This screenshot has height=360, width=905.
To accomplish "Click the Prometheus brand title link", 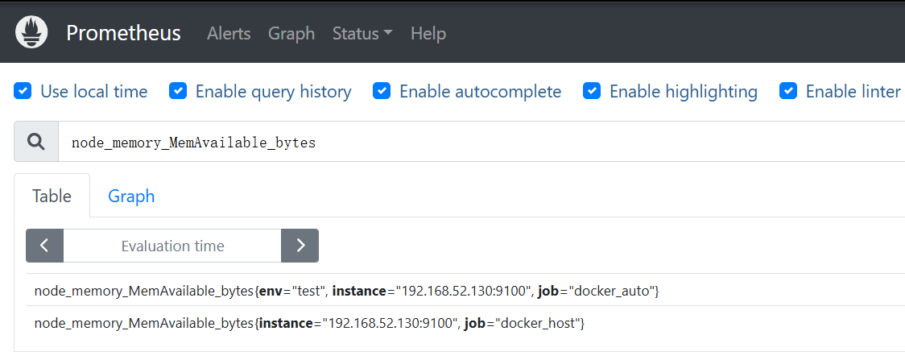I will click(x=123, y=33).
